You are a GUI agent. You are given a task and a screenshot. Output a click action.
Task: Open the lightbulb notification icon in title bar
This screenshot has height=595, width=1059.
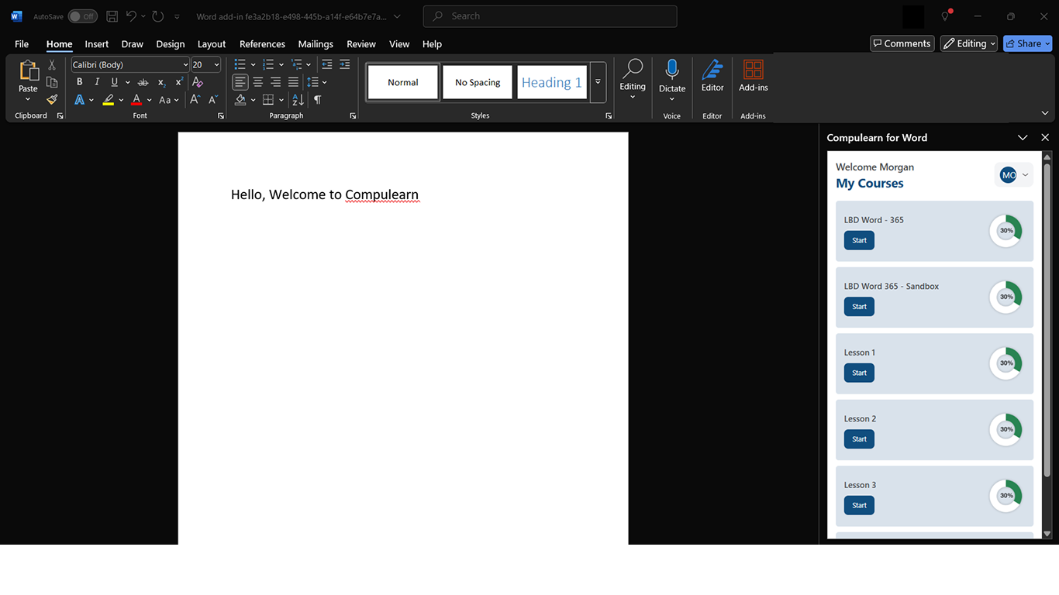point(945,16)
